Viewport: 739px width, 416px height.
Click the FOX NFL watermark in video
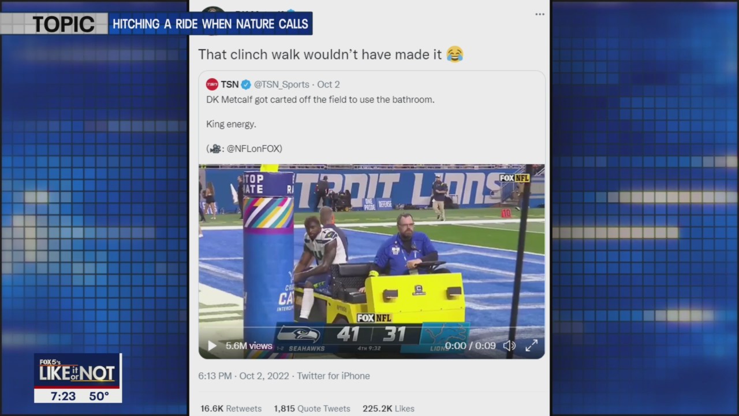514,178
